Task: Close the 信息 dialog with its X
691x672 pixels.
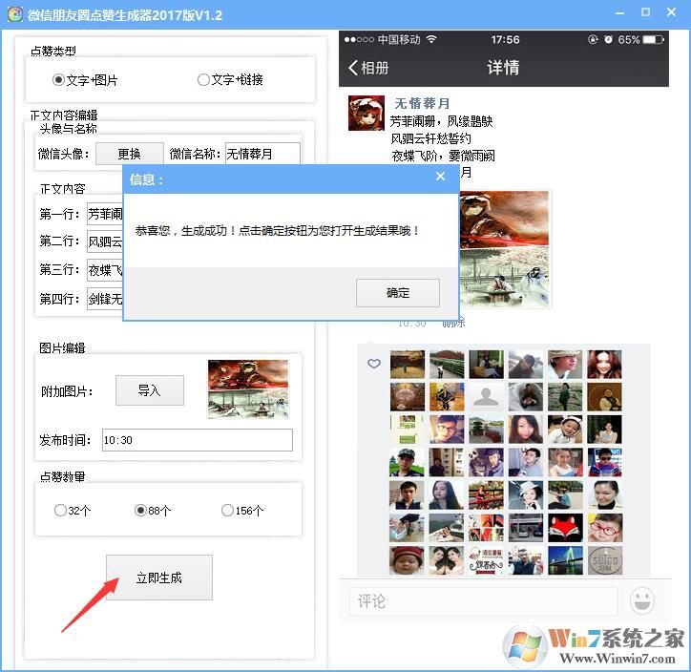Action: coord(440,177)
